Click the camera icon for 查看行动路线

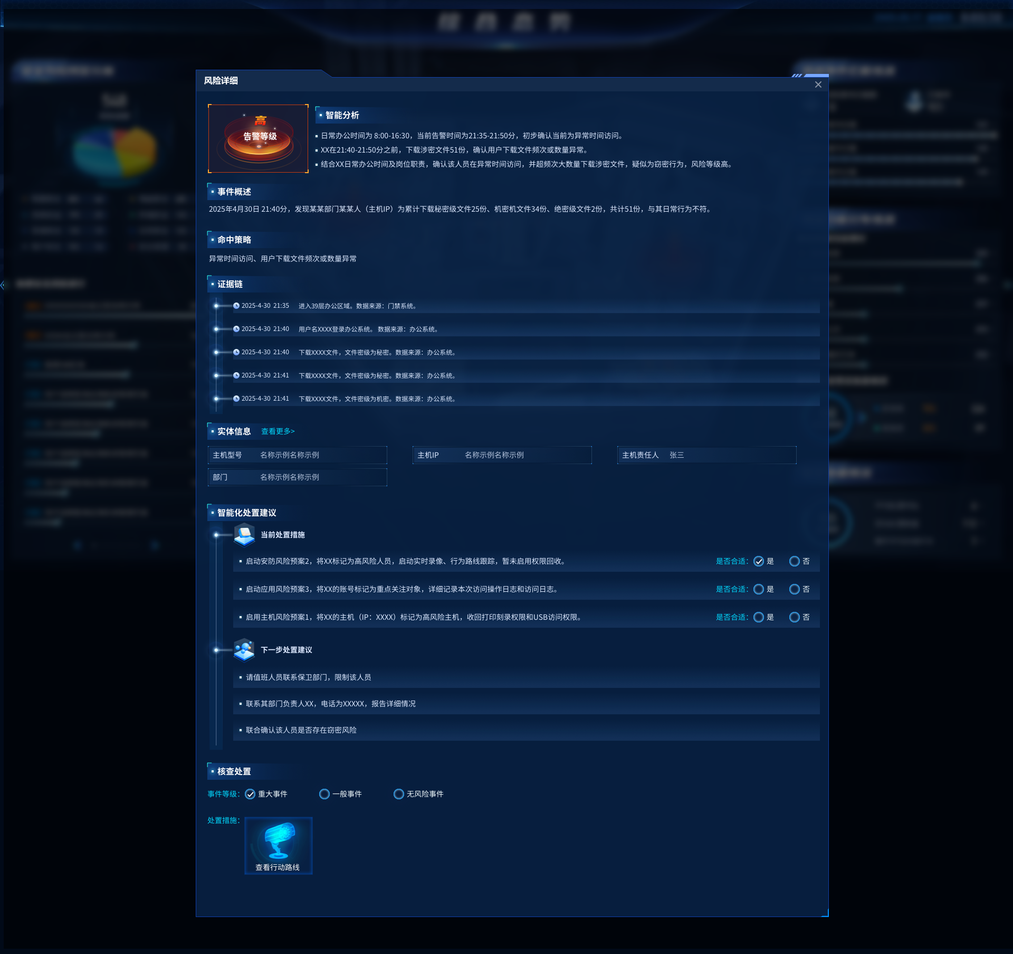pos(278,840)
